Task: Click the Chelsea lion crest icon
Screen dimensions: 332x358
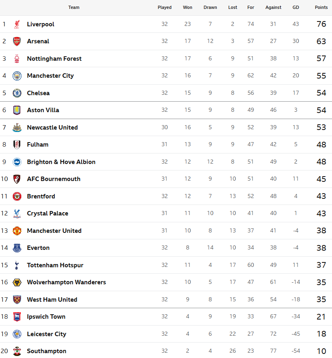Action: tap(17, 93)
